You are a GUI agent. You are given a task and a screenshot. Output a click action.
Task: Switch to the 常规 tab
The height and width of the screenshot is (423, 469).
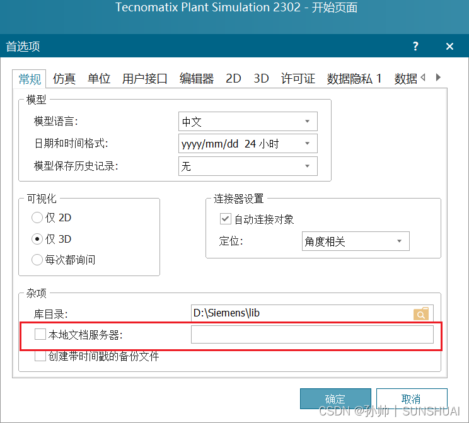29,79
